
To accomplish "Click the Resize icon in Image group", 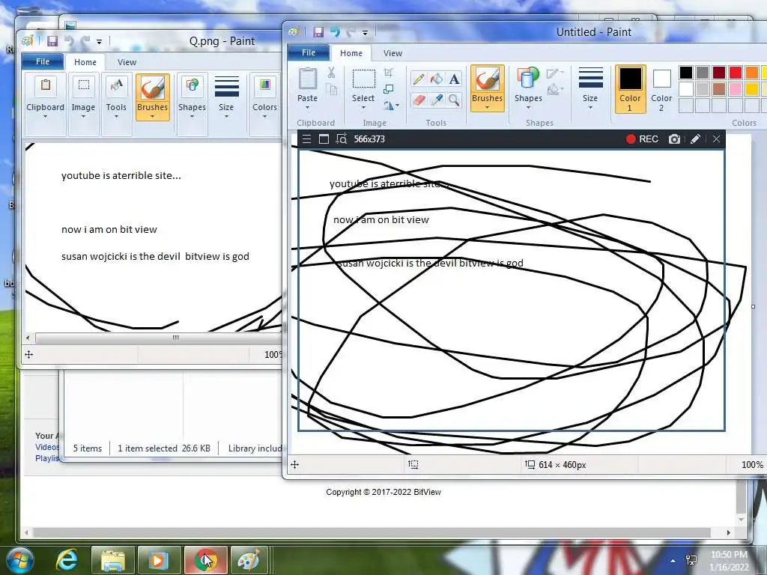I will click(389, 89).
